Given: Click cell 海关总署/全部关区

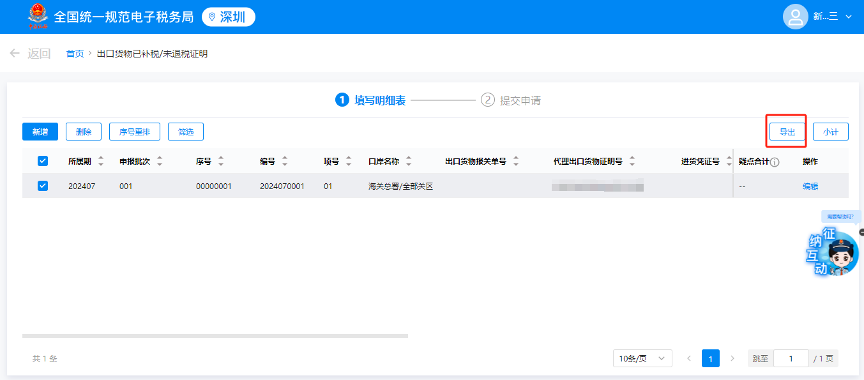Looking at the screenshot, I should 400,186.
